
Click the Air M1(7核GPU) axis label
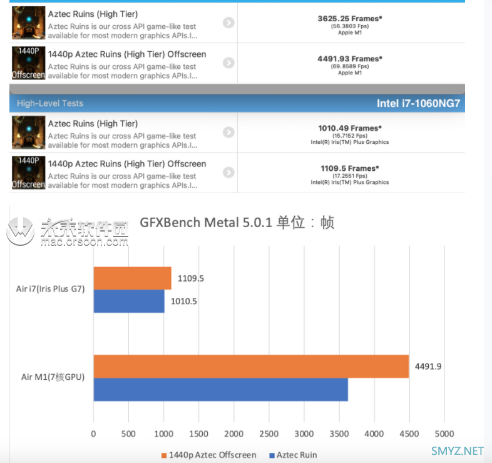[x=53, y=377]
